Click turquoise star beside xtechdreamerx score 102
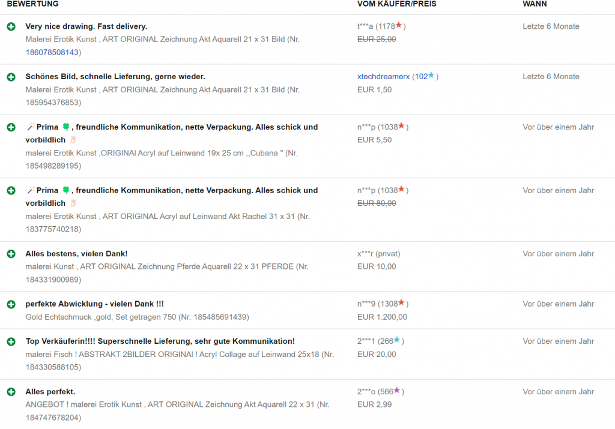 pyautogui.click(x=431, y=76)
